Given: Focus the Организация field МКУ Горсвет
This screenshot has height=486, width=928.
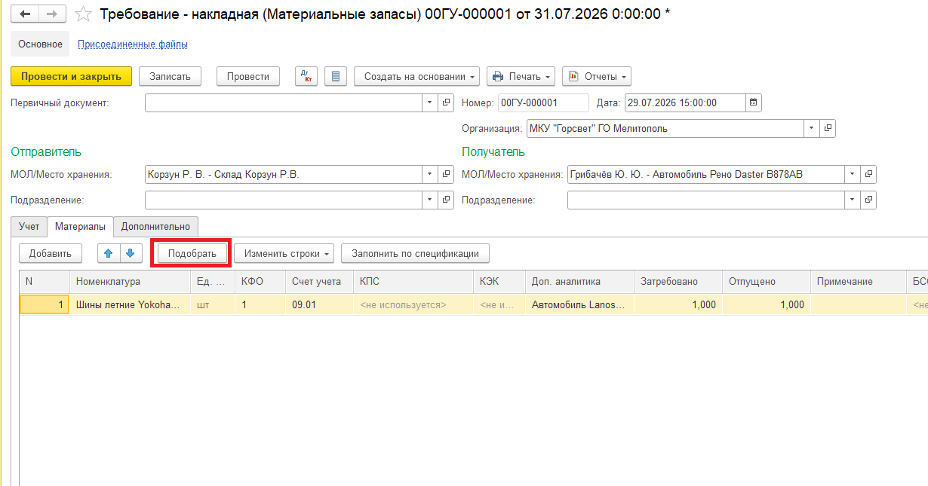Looking at the screenshot, I should coord(665,128).
